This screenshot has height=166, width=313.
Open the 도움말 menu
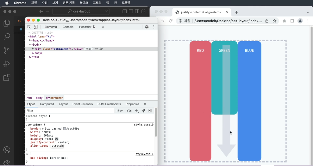click(x=126, y=3)
